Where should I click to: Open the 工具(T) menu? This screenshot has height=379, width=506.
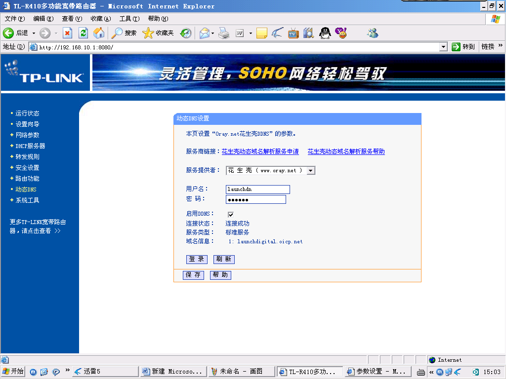(x=129, y=19)
